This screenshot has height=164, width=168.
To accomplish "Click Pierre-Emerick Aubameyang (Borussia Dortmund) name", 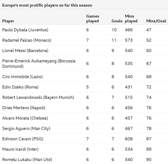I will (39, 64).
